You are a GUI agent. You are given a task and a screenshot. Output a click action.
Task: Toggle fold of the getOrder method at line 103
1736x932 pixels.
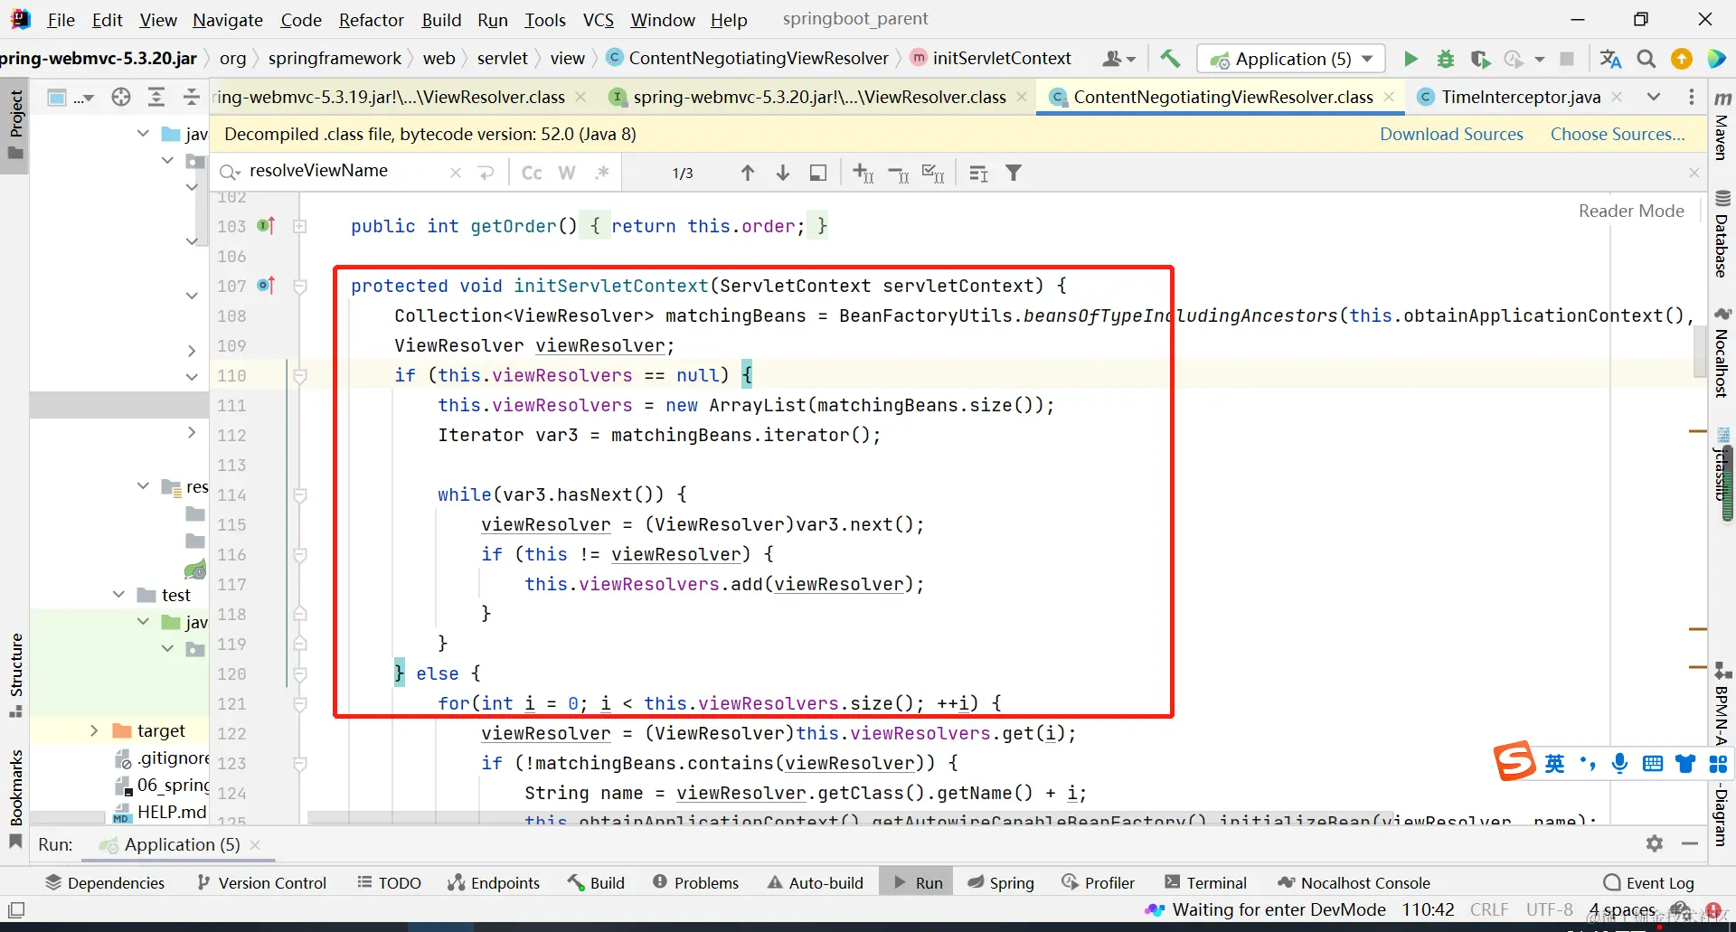(x=300, y=226)
